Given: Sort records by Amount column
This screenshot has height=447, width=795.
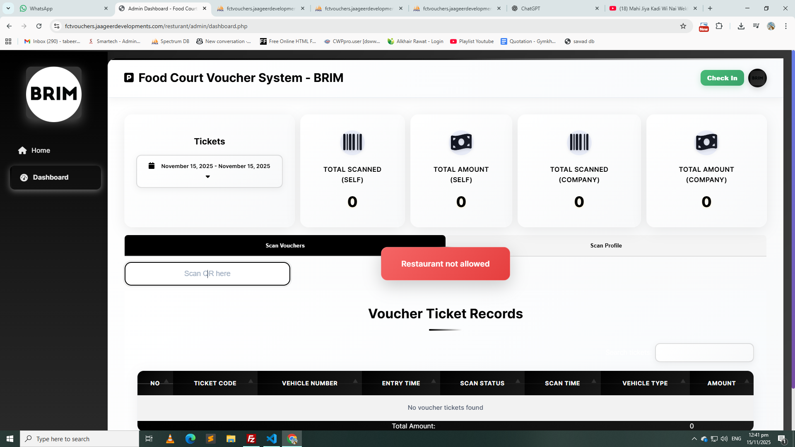Looking at the screenshot, I should pyautogui.click(x=721, y=383).
